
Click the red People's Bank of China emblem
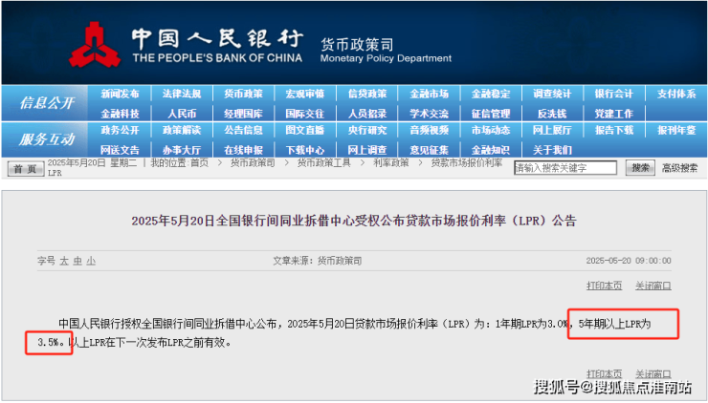(94, 45)
